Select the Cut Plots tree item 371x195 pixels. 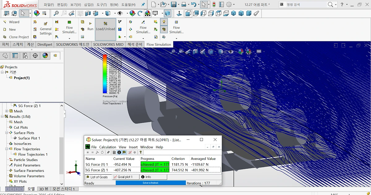point(21,127)
